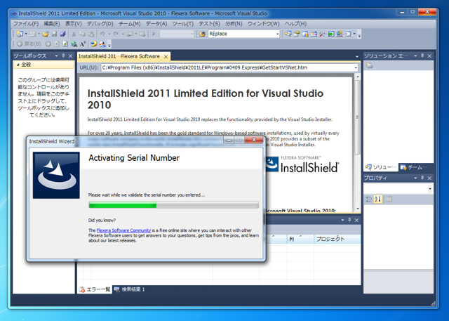Click the Command Window toolbar icon
Screen dimensions: 449x321
pyautogui.click(x=348, y=34)
